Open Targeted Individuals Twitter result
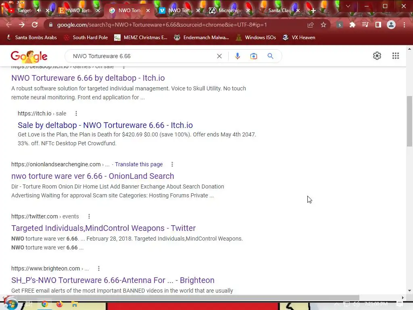Image resolution: width=413 pixels, height=310 pixels. (104, 228)
